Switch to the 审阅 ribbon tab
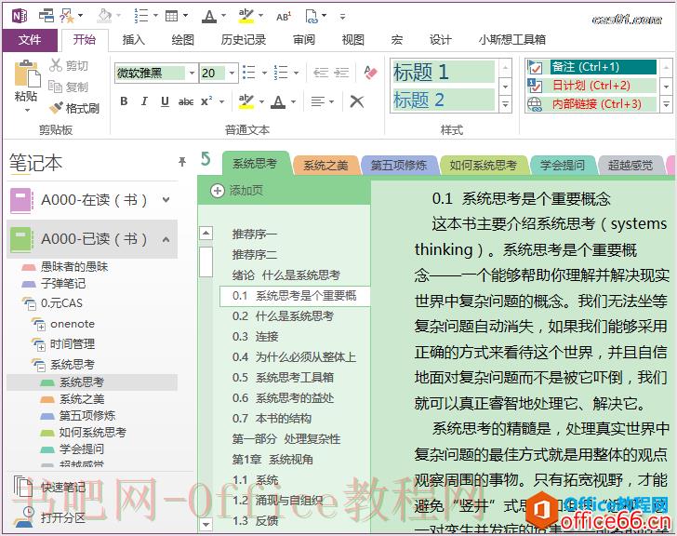This screenshot has height=536, width=677. [304, 40]
